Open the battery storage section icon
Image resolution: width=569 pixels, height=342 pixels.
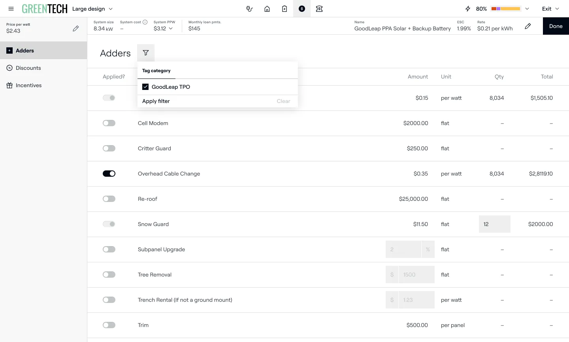284,8
